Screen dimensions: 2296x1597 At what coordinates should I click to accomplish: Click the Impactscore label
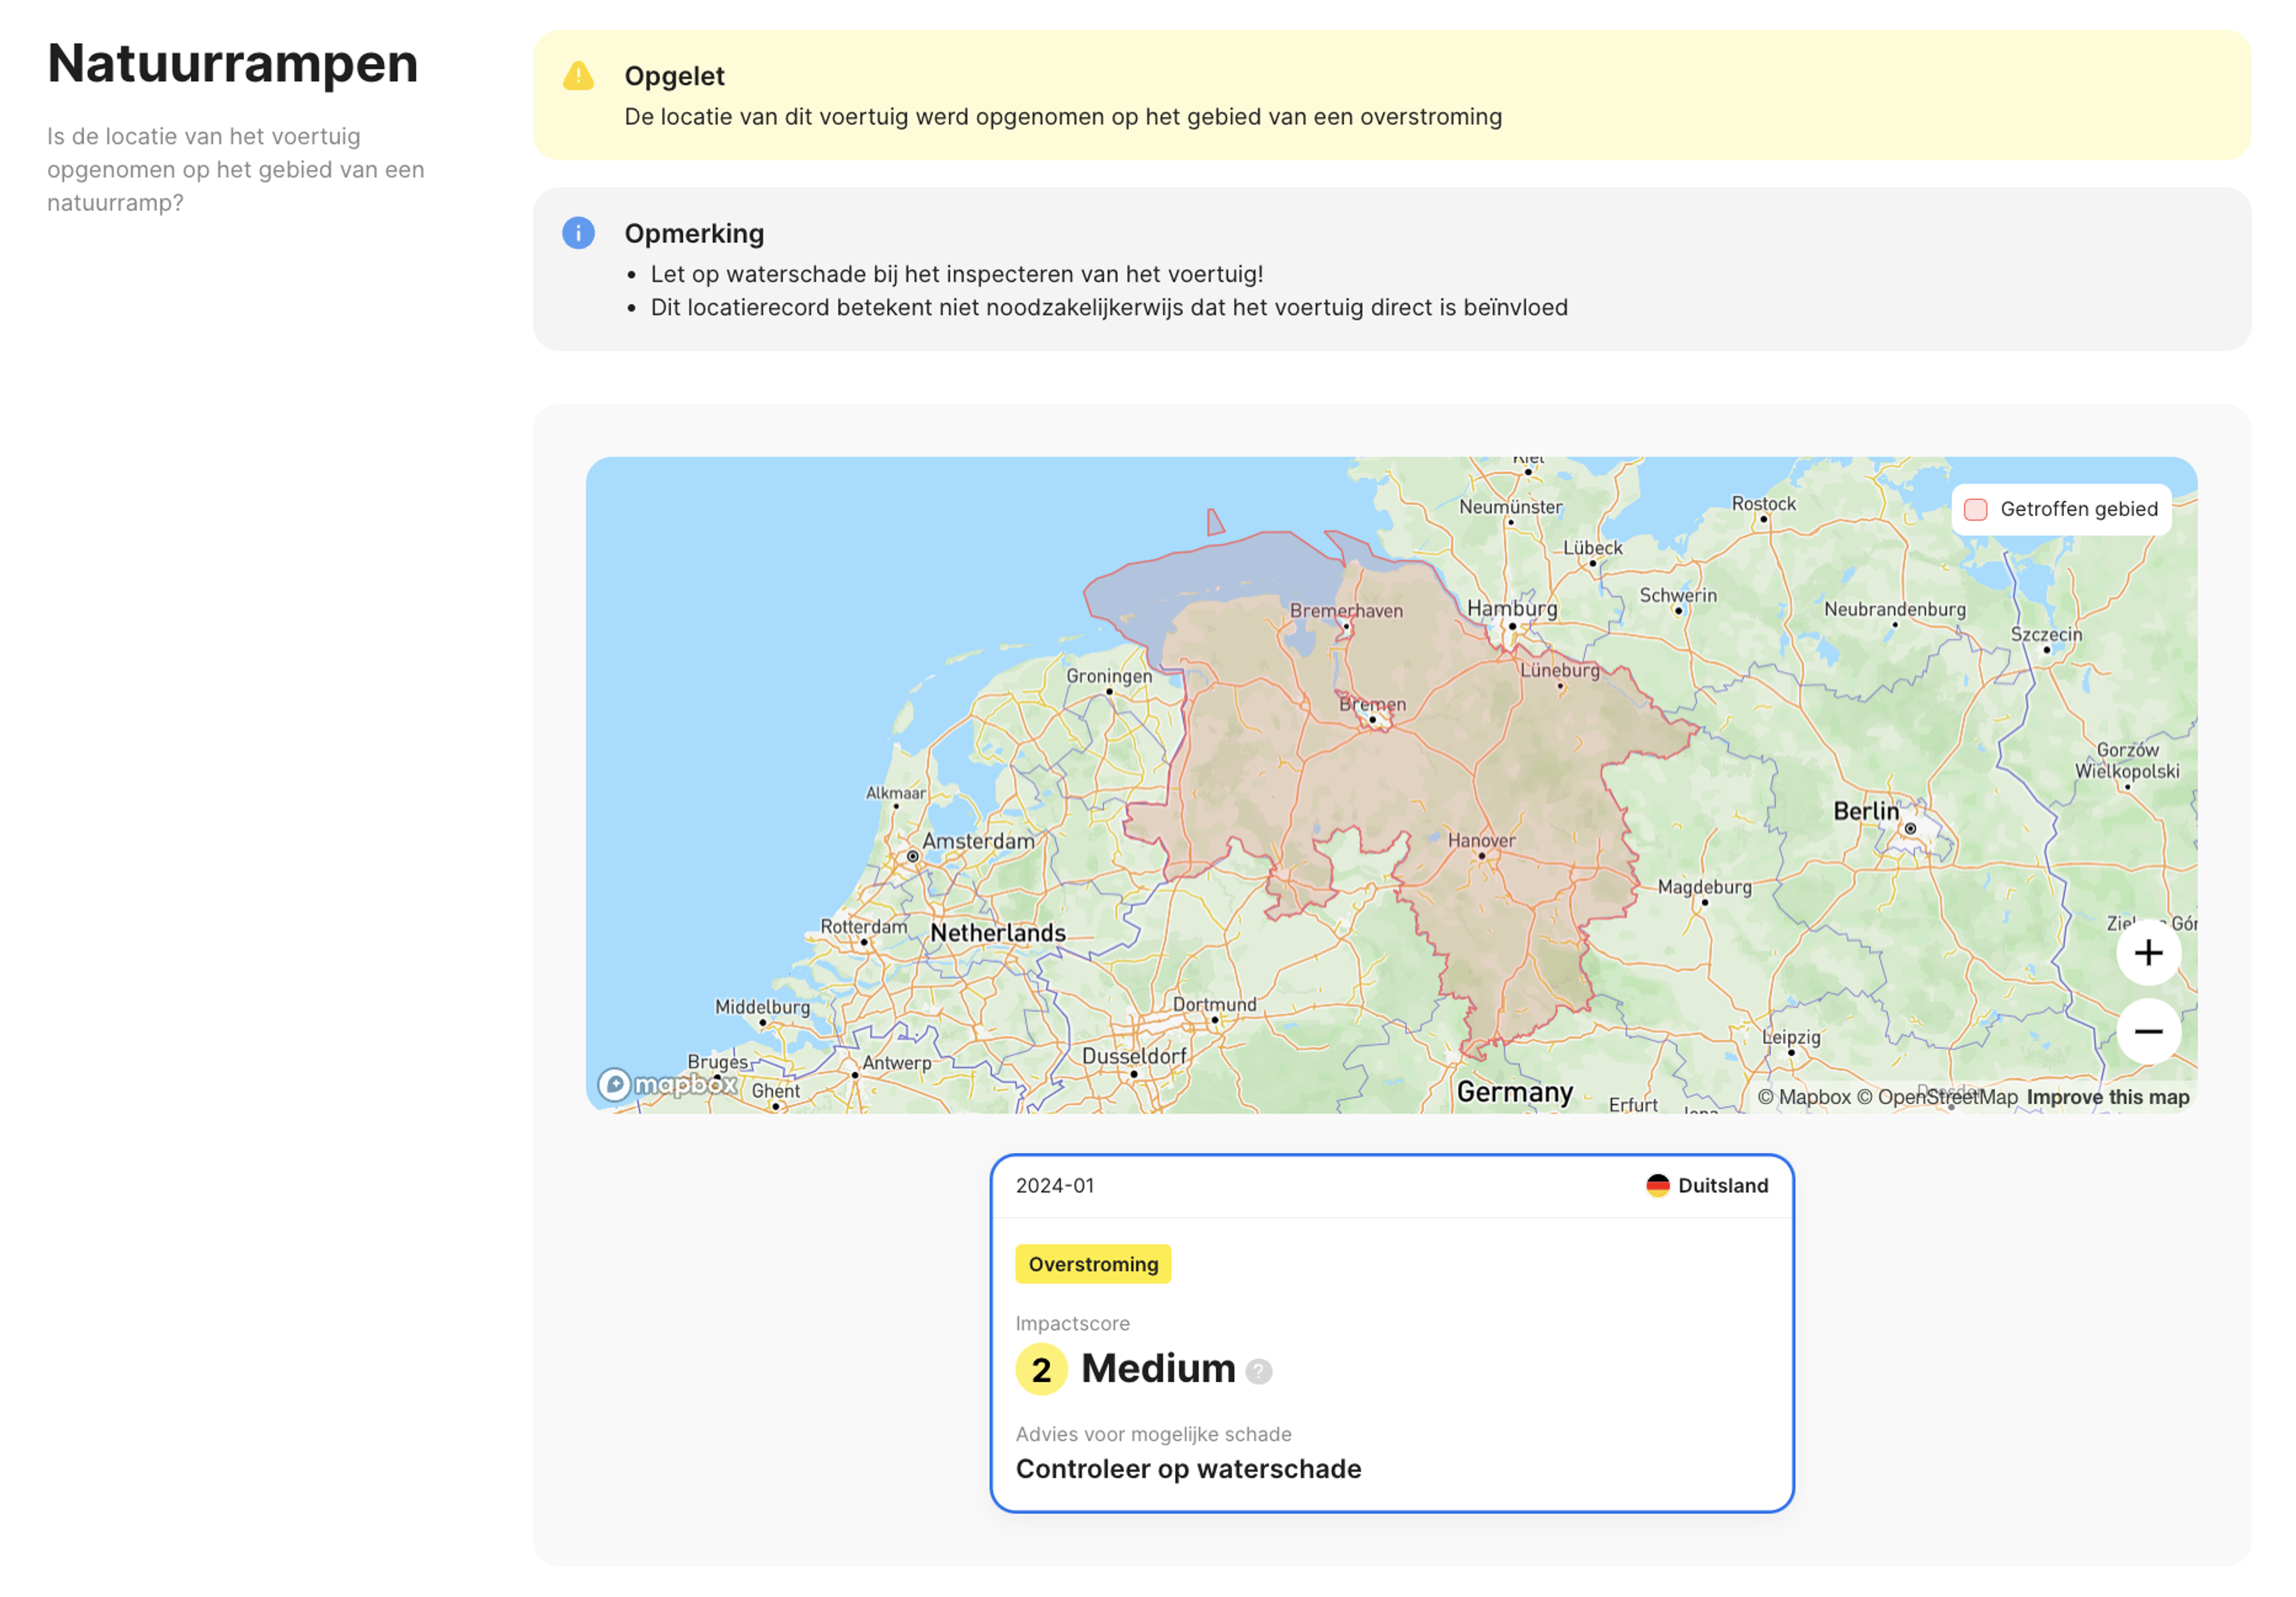coord(1072,1323)
